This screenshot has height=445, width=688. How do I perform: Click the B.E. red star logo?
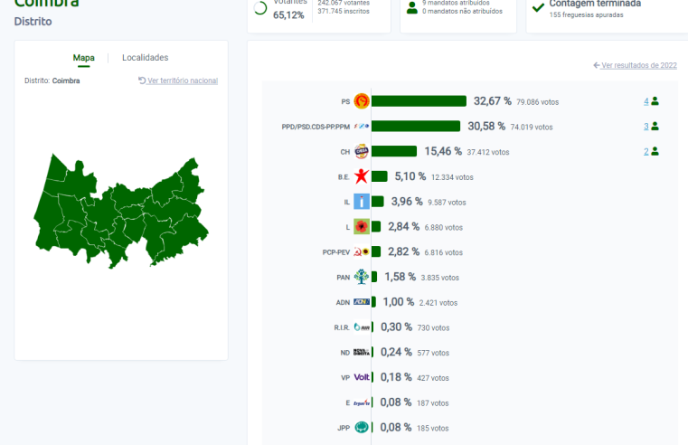[362, 176]
